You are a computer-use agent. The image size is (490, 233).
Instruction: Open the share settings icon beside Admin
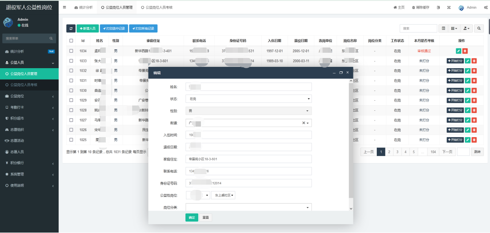pyautogui.click(x=485, y=7)
